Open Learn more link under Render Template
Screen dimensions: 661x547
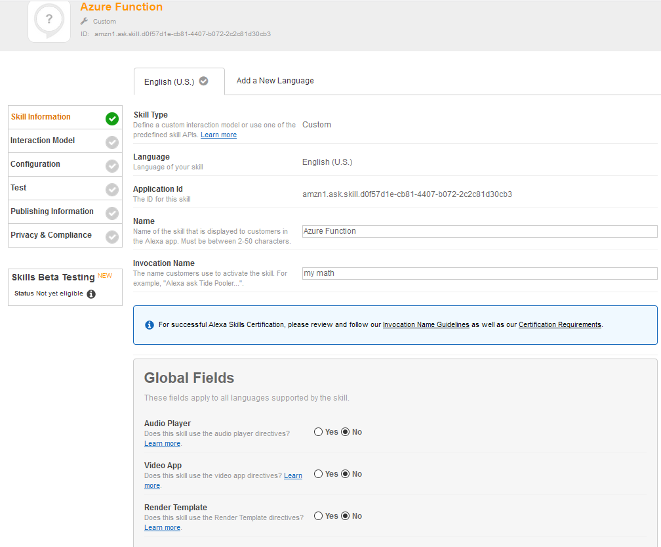click(163, 527)
